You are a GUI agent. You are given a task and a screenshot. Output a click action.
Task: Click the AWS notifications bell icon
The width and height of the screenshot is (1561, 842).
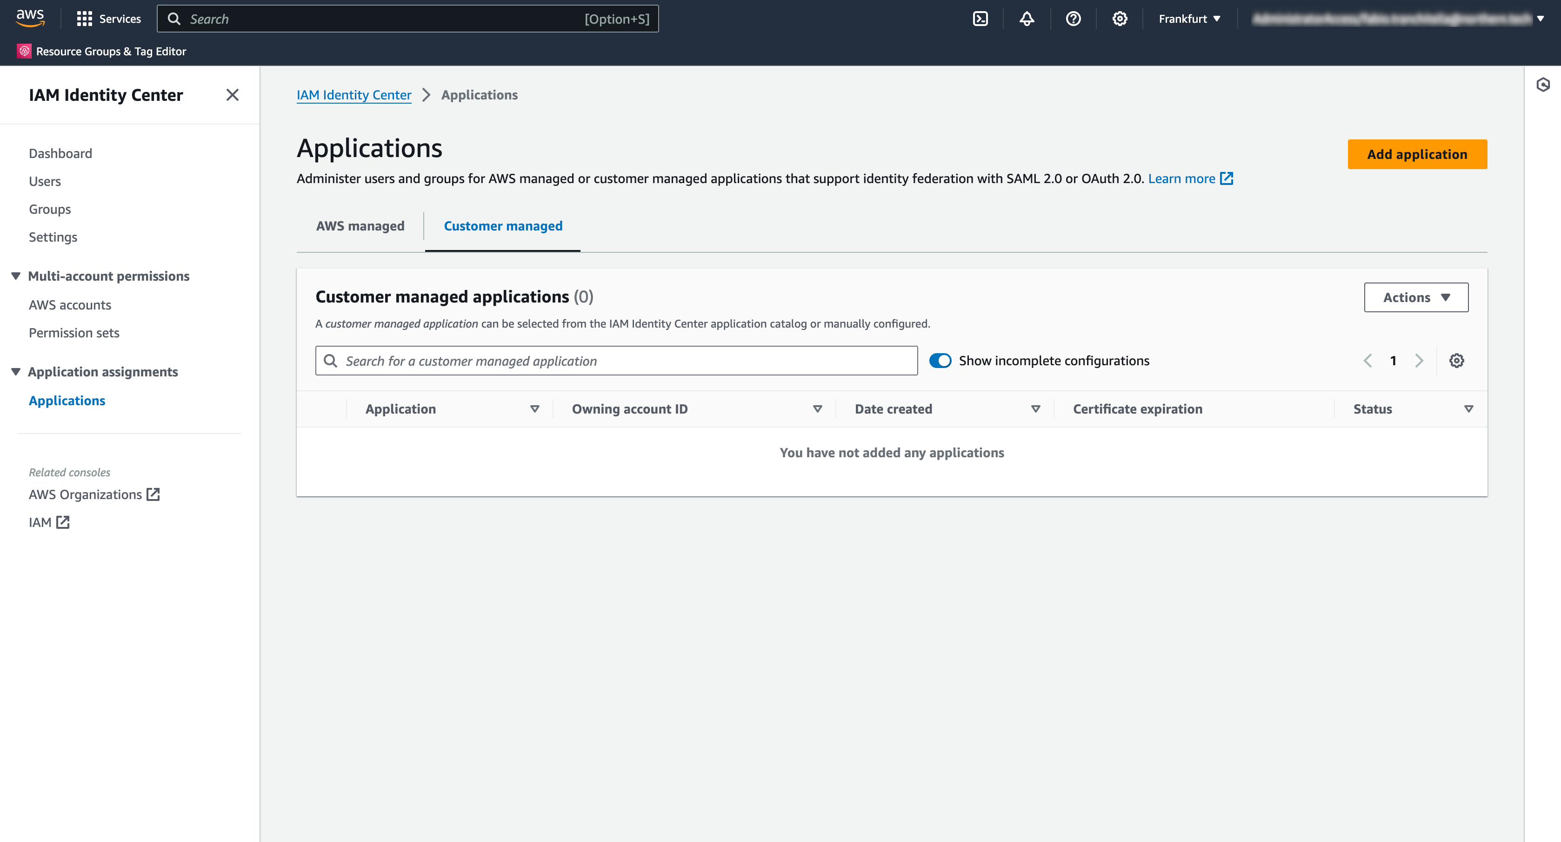click(1027, 19)
